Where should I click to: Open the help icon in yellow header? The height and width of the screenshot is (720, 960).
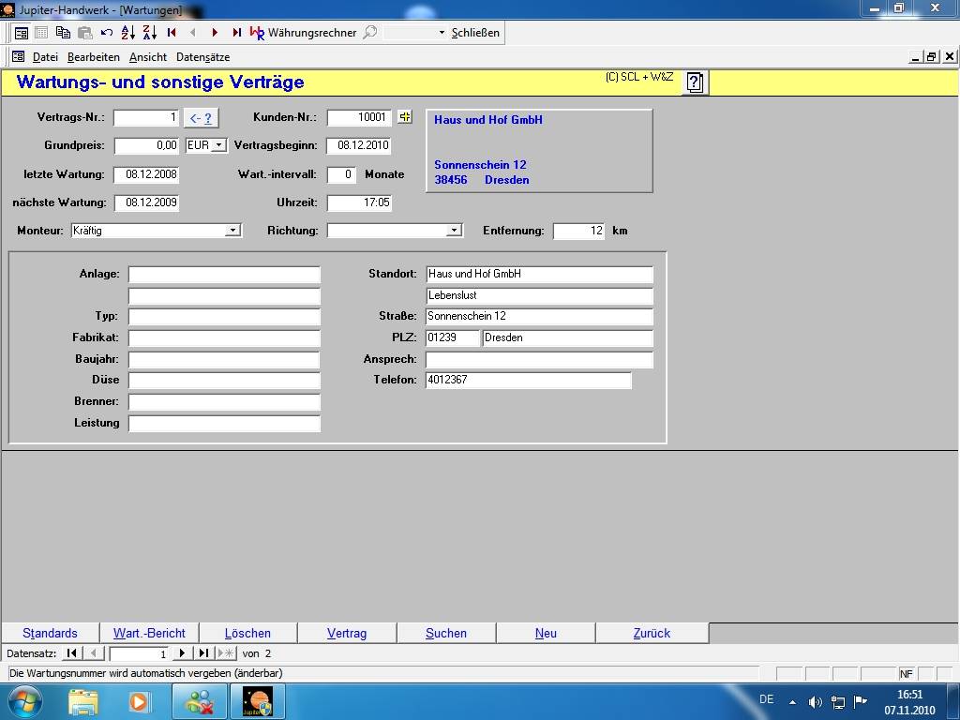point(694,82)
